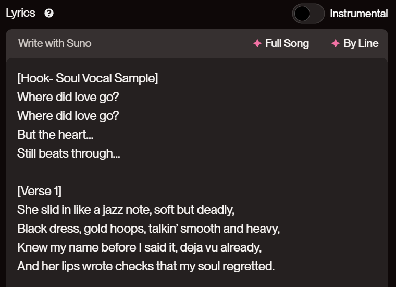Image resolution: width=396 pixels, height=287 pixels.
Task: Click the second "Where did love go?" line
Action: [68, 116]
